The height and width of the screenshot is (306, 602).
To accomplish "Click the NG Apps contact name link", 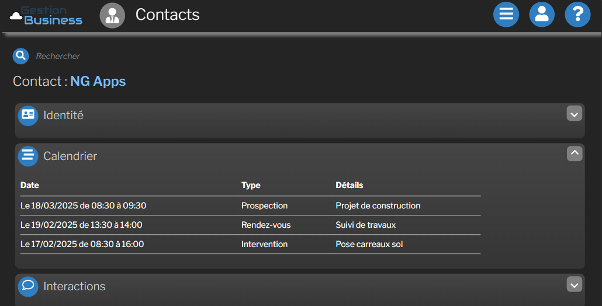I will 98,81.
